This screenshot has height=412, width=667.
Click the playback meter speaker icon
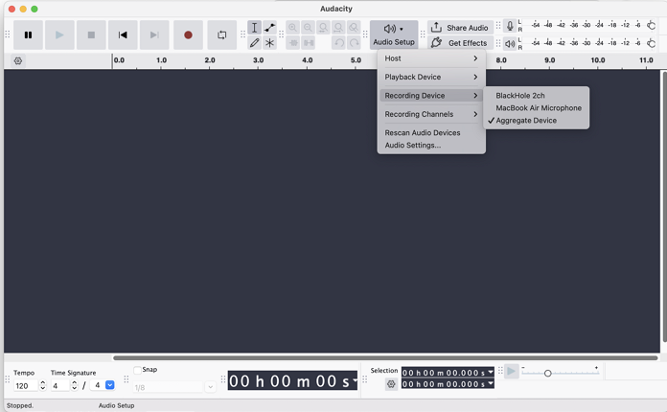pos(510,43)
